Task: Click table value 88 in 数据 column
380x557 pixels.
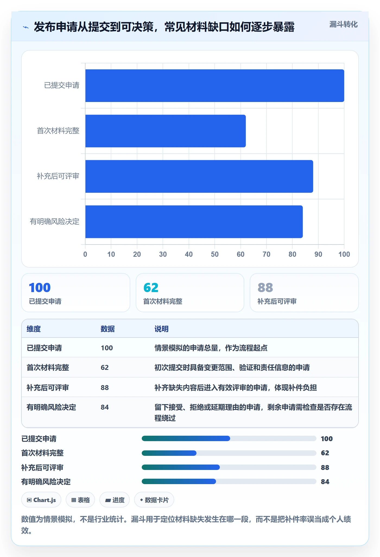Action: pos(105,388)
